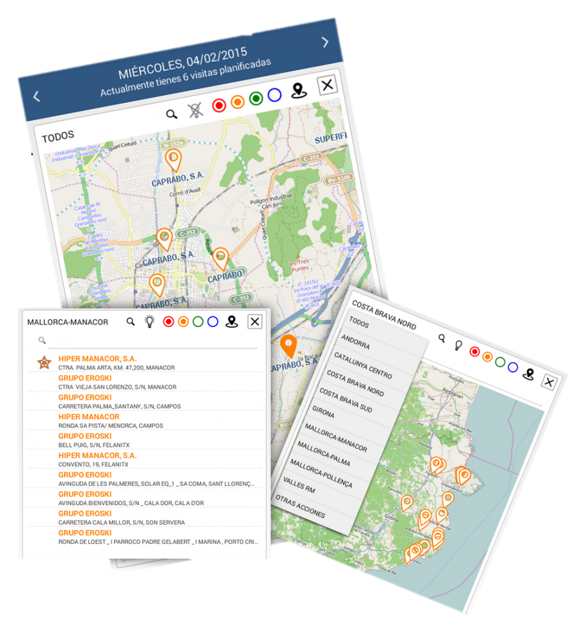Screen dimensions: 586x633
Task: Click the crossed-out lightbulb icon in top panel
Action: pyautogui.click(x=195, y=111)
